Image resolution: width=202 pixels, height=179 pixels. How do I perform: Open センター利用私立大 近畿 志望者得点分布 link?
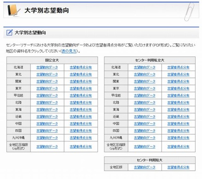(x=178, y=117)
